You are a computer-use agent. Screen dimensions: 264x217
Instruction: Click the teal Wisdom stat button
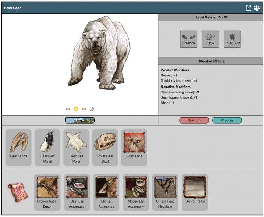(227, 120)
